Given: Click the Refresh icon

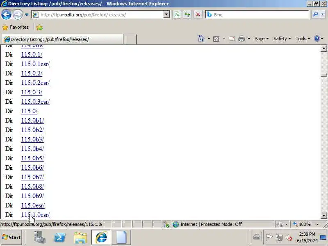Looking at the screenshot, I should 187,15.
